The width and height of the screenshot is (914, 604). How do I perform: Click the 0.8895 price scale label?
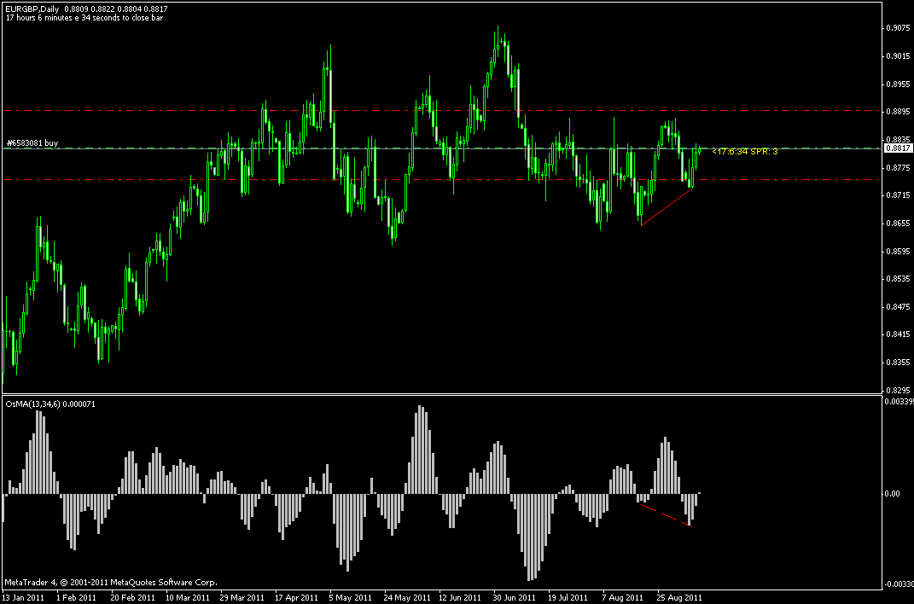[x=899, y=112]
